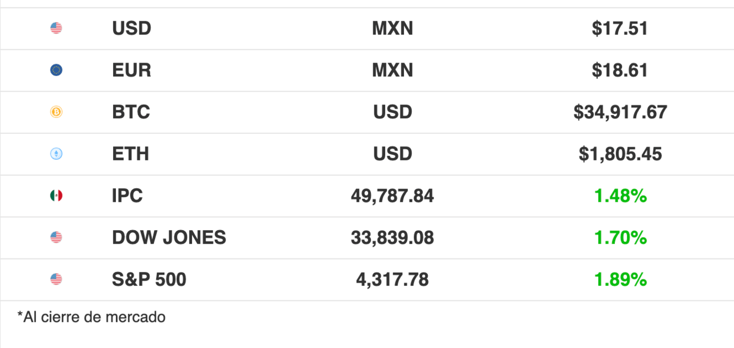Open the DOW JONES index name
Image resolution: width=734 pixels, height=348 pixels.
(169, 237)
